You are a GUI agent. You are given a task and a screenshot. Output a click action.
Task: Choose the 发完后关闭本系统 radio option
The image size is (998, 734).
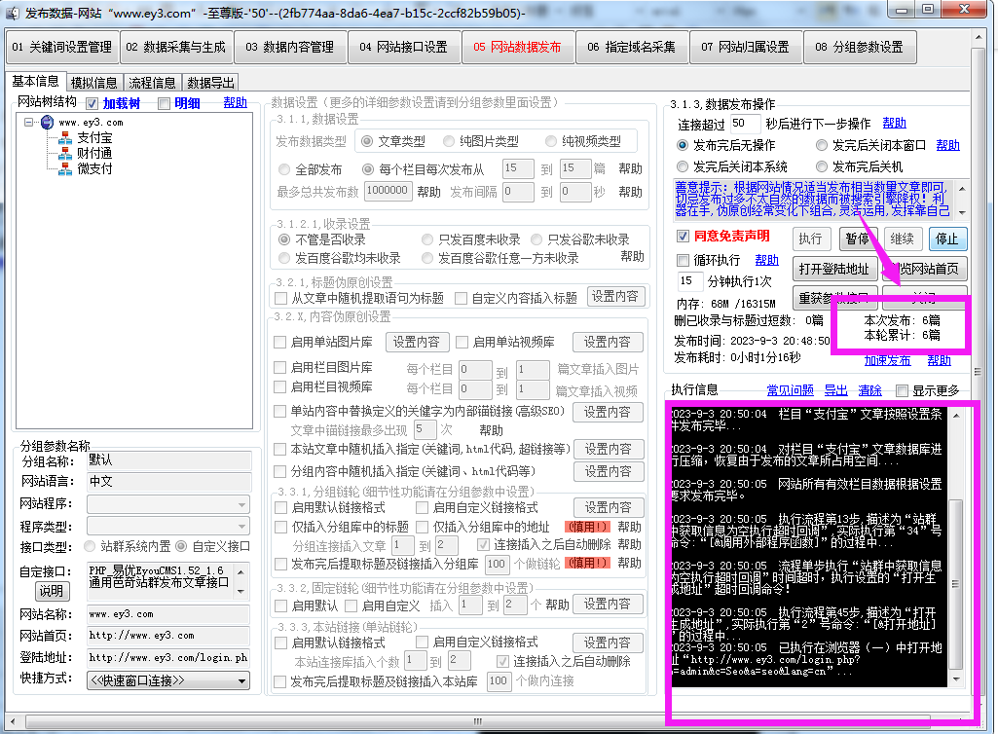tap(683, 166)
